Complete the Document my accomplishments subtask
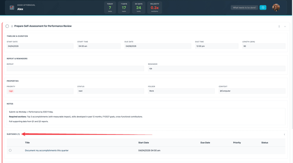The width and height of the screenshot is (293, 163). pos(10,150)
